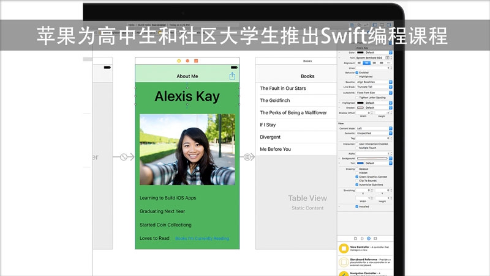Viewport: 490px width, 276px height.
Task: Select the yellow view controller dock icon
Action: click(x=179, y=60)
